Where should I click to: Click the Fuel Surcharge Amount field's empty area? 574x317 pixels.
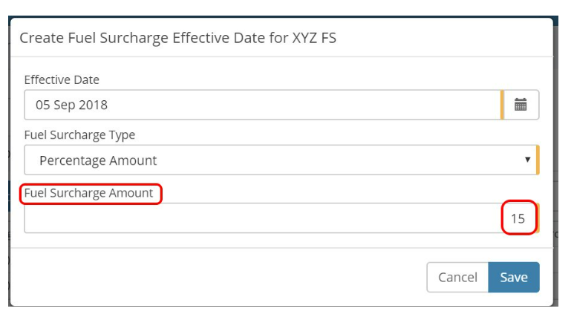click(262, 218)
